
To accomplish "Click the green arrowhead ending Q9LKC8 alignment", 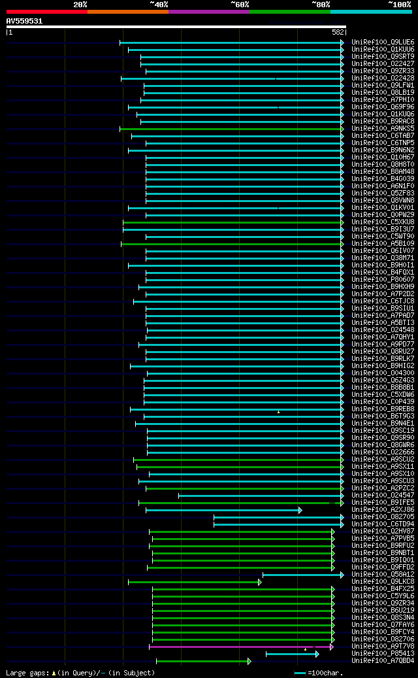I will point(259,582).
